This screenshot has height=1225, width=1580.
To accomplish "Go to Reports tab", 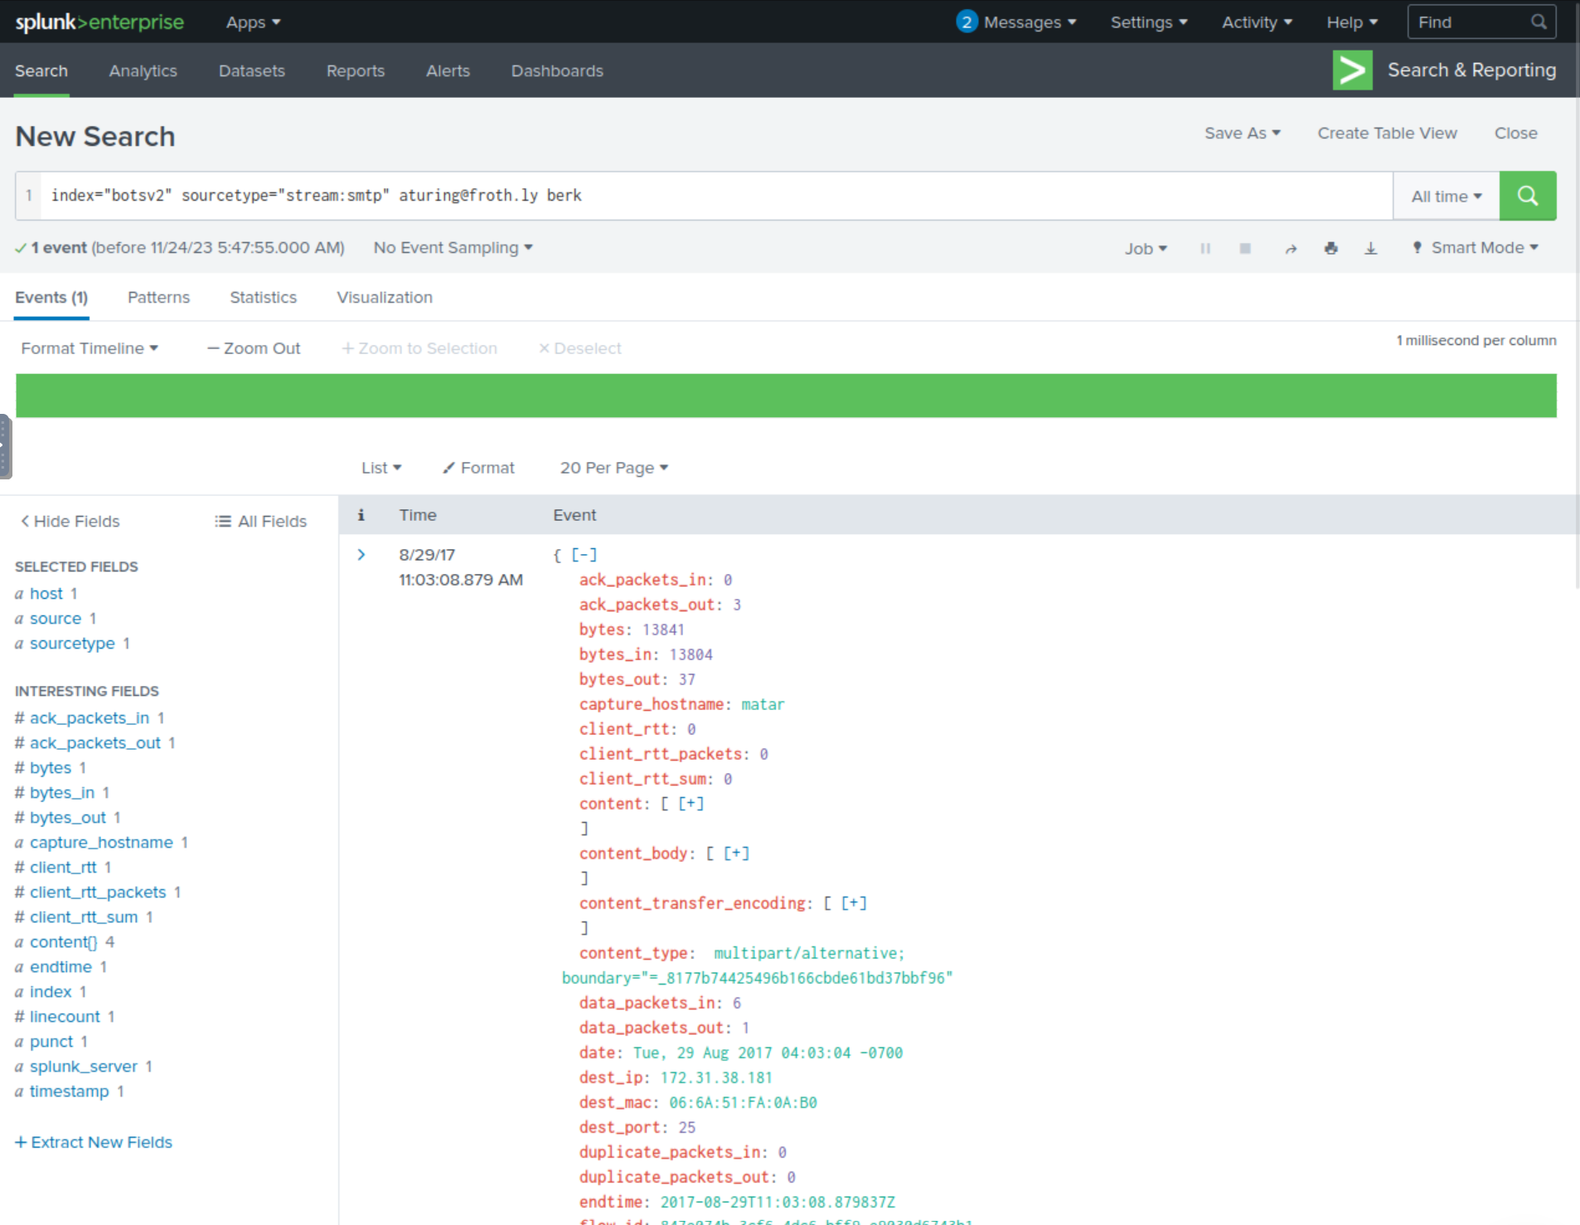I will 356,71.
